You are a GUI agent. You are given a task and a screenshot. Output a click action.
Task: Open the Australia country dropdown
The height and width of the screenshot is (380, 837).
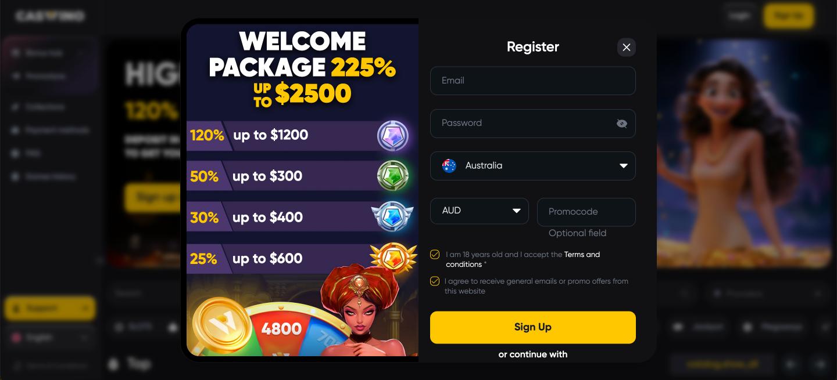coord(532,166)
